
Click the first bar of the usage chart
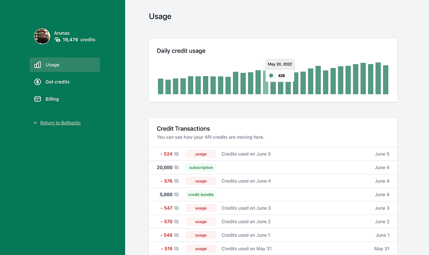tap(160, 86)
